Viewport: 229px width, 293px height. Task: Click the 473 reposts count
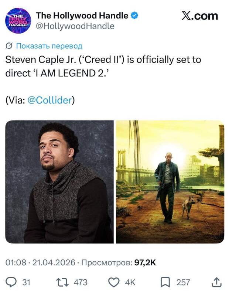pos(81,282)
